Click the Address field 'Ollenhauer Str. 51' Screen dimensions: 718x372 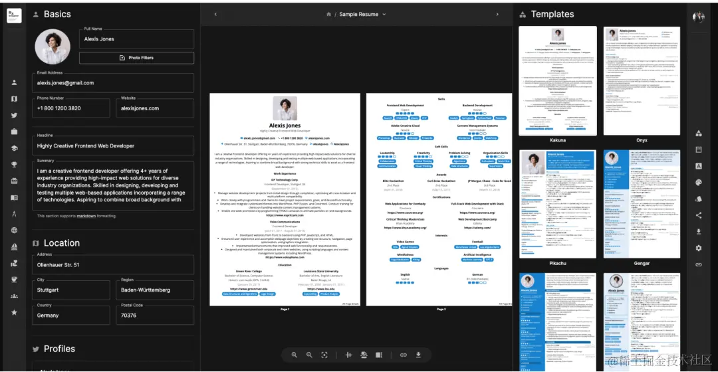[x=113, y=264]
